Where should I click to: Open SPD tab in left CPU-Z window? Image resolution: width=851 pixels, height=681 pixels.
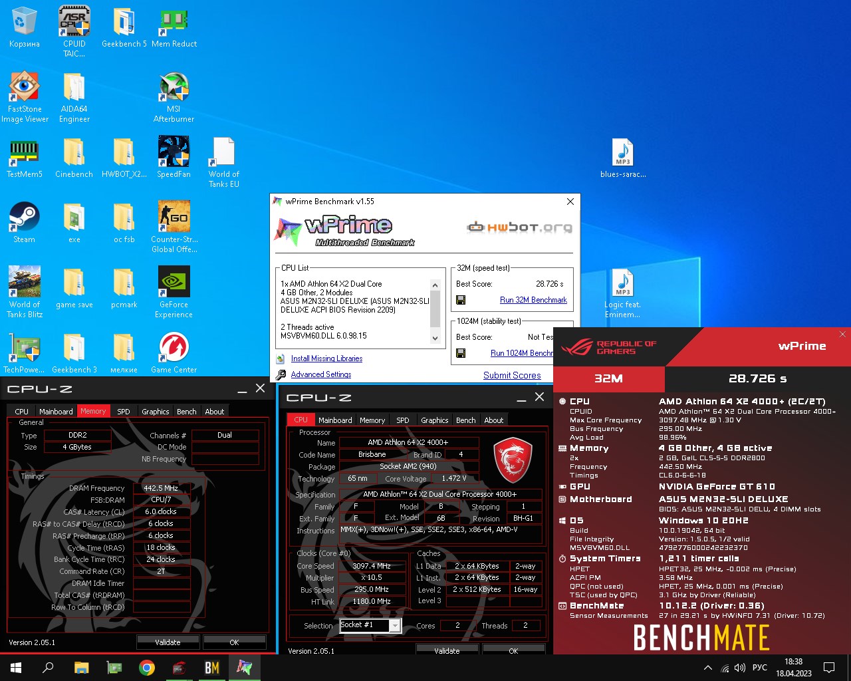124,412
